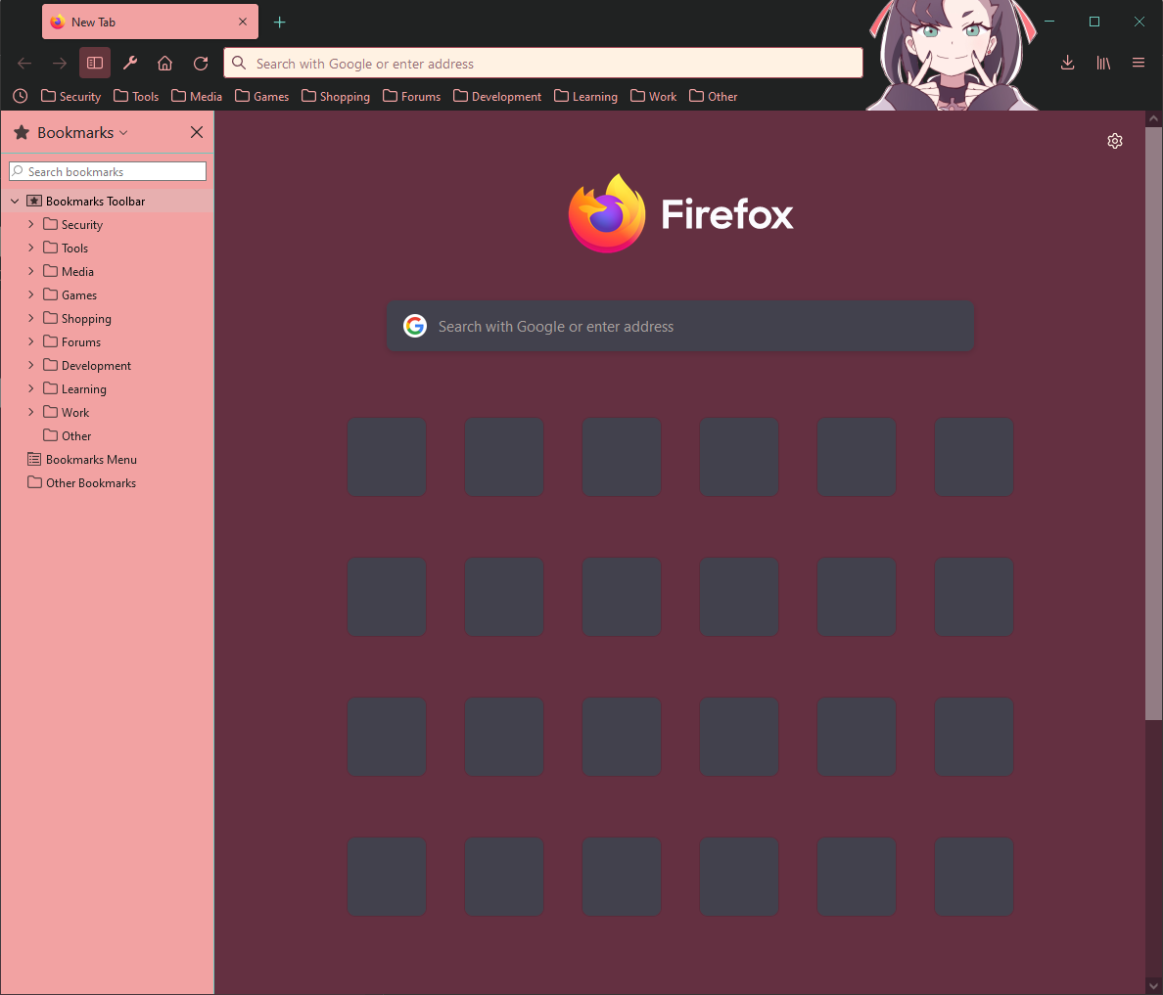Image resolution: width=1163 pixels, height=995 pixels.
Task: Expand the Learning folder in sidebar
Action: [x=30, y=388]
